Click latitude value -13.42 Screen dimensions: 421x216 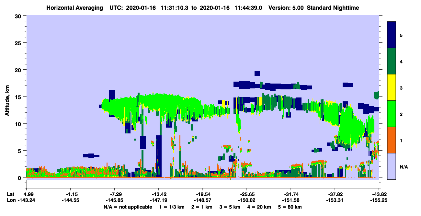coord(159,194)
